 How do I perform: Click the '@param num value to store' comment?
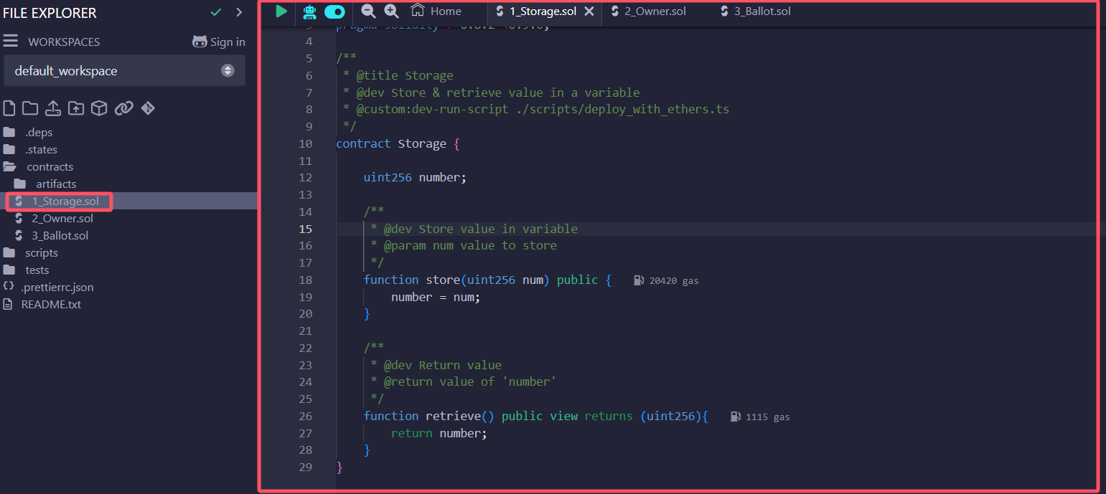470,245
